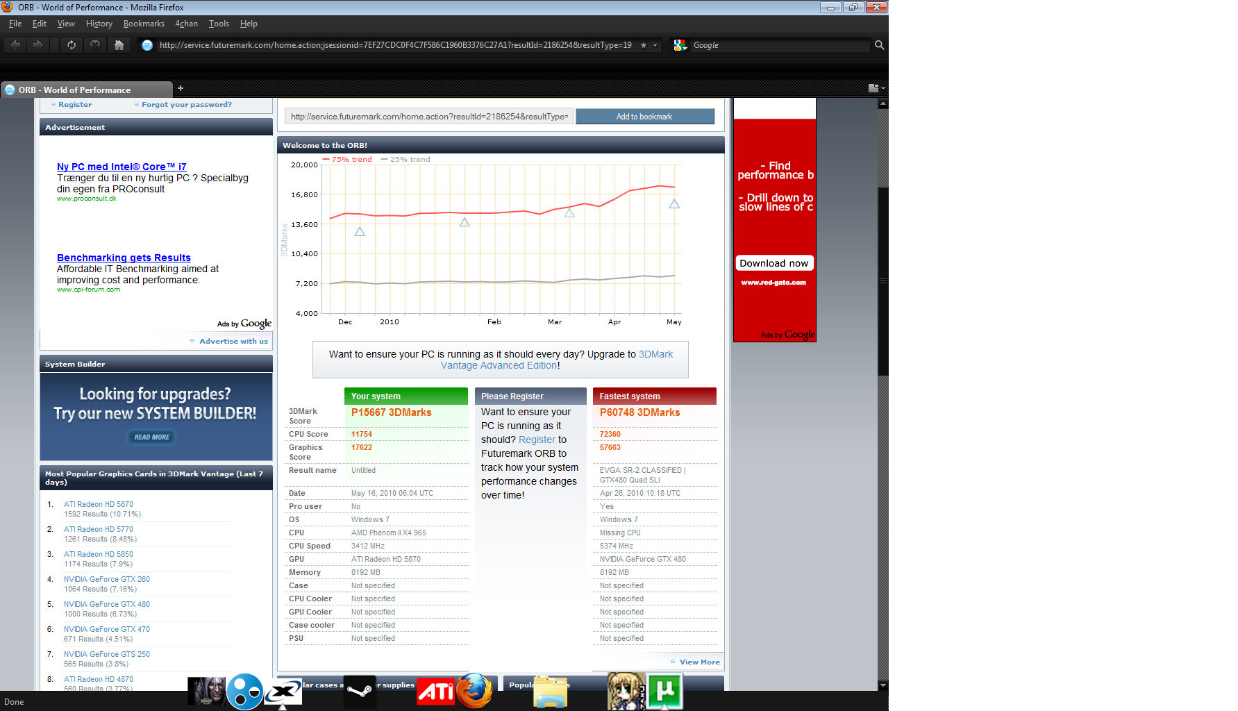Open the ATI Radeon HD 5850 link
This screenshot has height=711, width=1238.
coord(99,555)
